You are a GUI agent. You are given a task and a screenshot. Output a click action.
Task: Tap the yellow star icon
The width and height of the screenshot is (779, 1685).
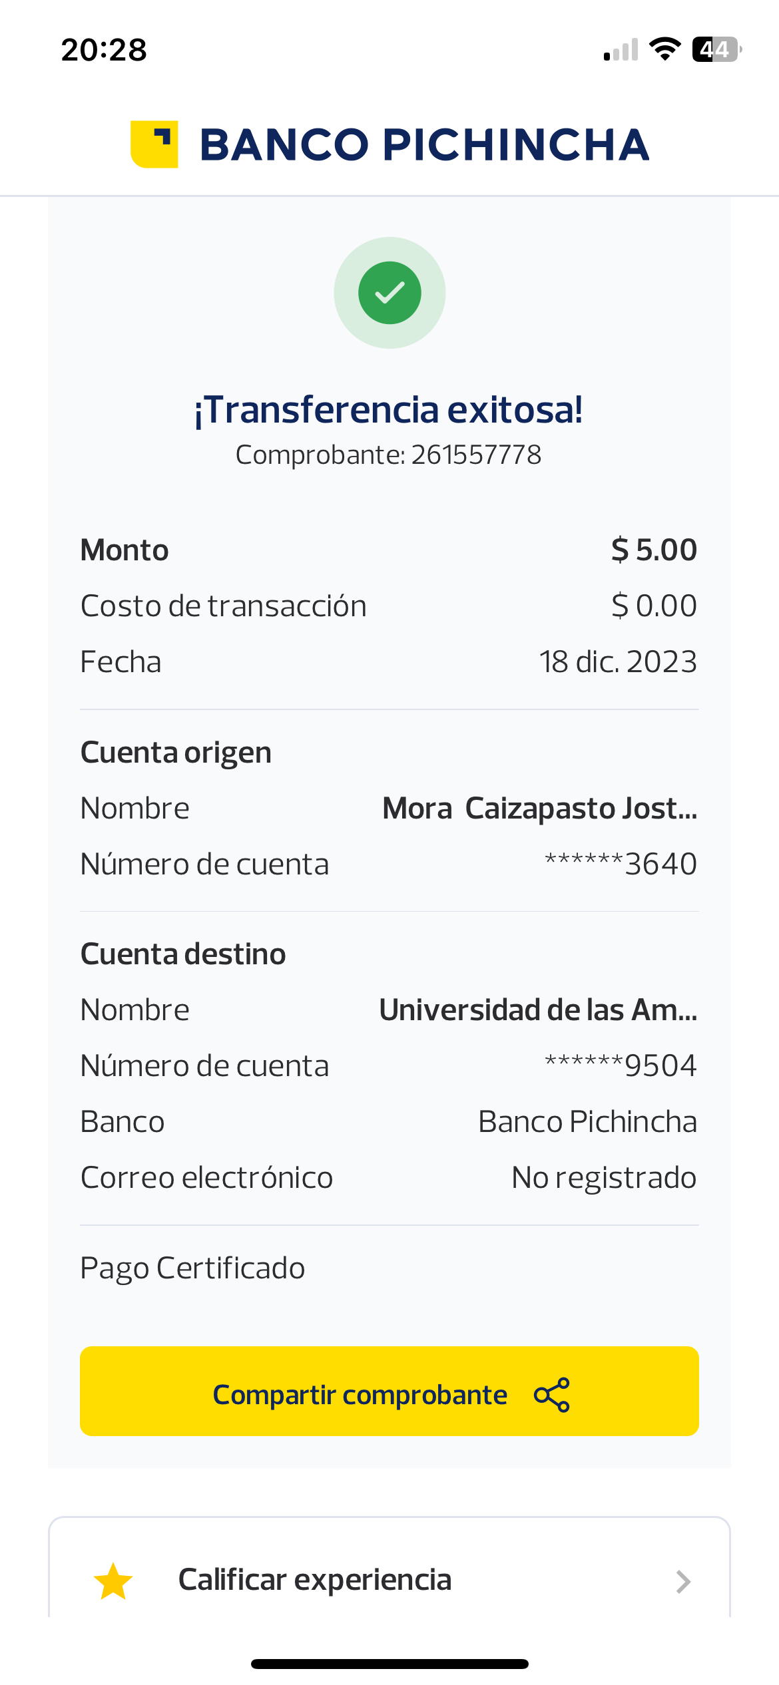pyautogui.click(x=113, y=1581)
